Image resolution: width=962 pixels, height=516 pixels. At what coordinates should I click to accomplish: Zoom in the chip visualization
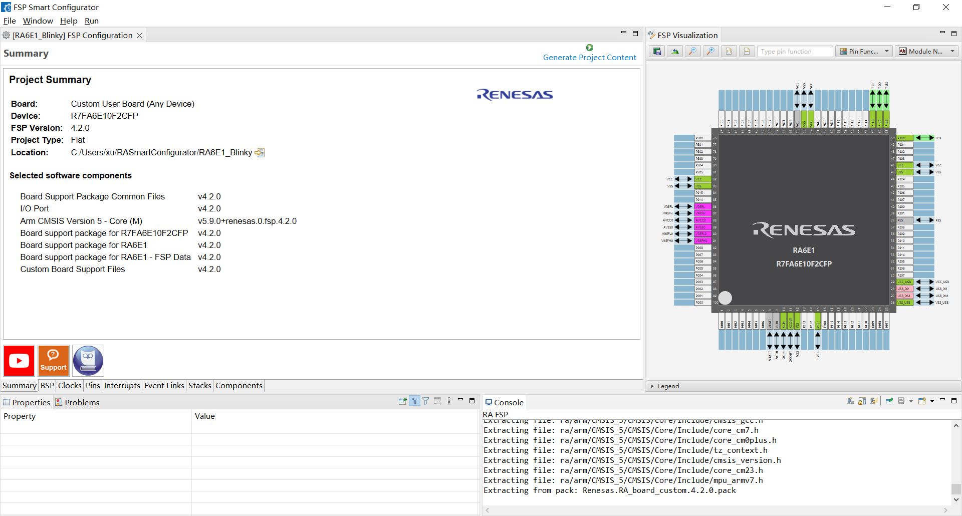point(711,52)
